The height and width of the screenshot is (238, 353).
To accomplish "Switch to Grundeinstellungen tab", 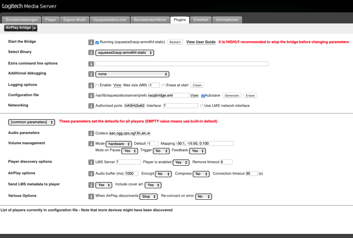I will coord(22,20).
